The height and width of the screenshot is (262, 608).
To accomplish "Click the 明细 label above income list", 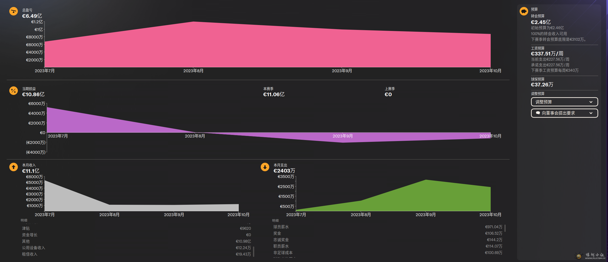I will [24, 220].
